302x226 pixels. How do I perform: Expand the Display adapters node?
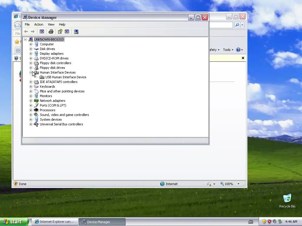pos(31,54)
